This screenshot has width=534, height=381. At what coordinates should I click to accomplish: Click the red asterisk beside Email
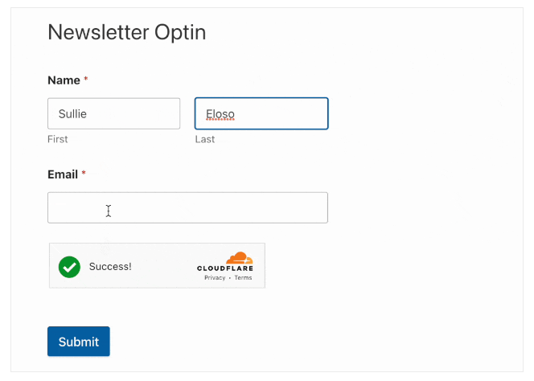pos(84,174)
